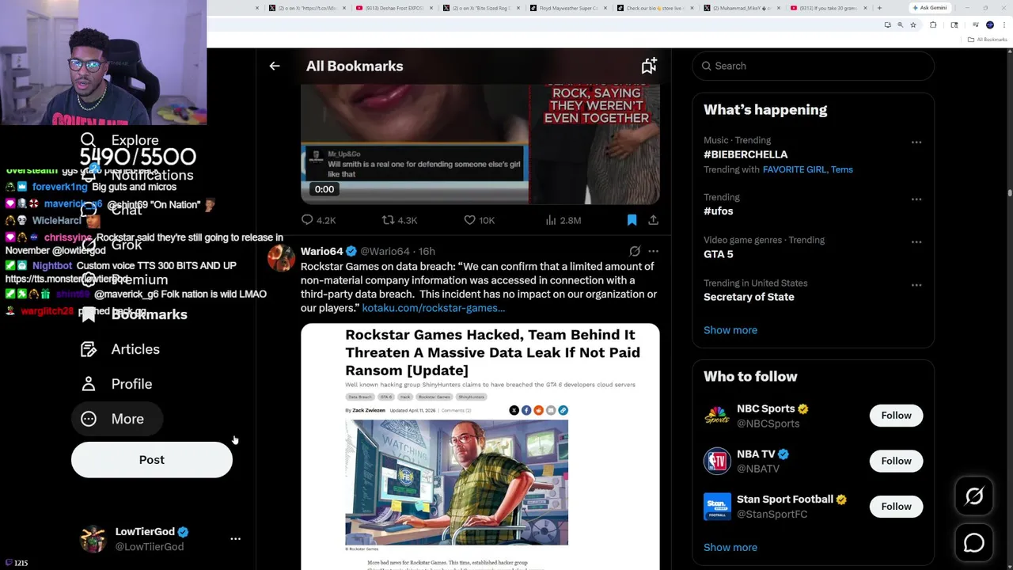This screenshot has width=1013, height=570.
Task: Switch to the Floyd Mayweather Super tab
Action: pyautogui.click(x=567, y=8)
